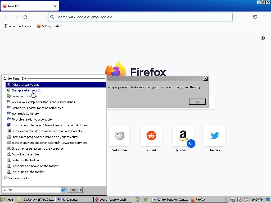
Task: Click the Import bookmarks toolbar item
Action: point(18,26)
